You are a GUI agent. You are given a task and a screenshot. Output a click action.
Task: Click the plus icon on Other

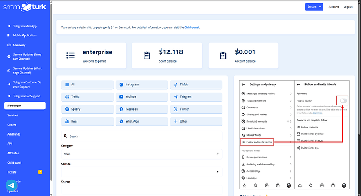pyautogui.click(x=176, y=121)
